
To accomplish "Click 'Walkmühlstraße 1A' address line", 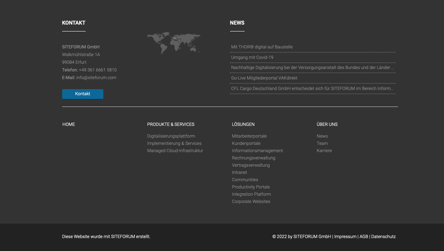I will pyautogui.click(x=81, y=54).
